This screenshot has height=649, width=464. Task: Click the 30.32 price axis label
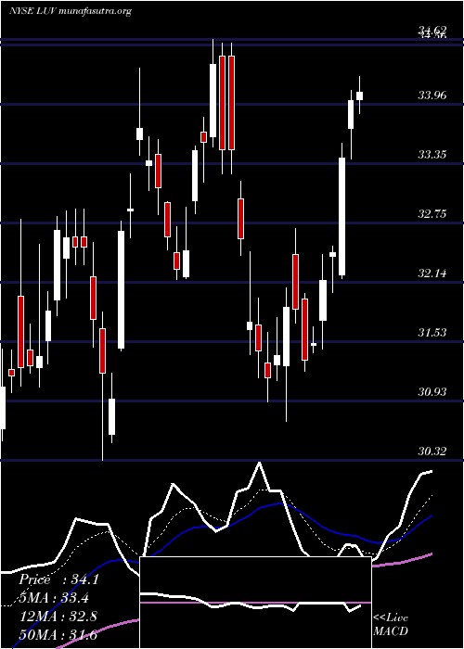[432, 451]
